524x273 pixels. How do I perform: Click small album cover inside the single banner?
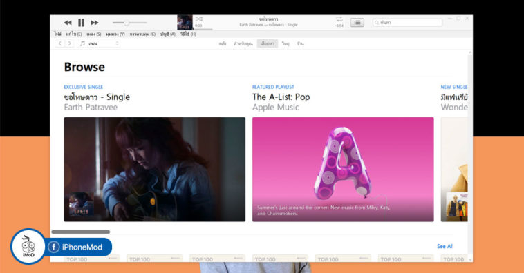pyautogui.click(x=81, y=204)
